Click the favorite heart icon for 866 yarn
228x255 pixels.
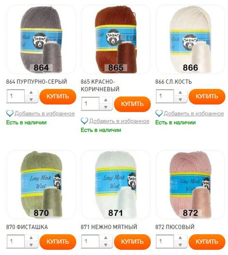tap(159, 113)
